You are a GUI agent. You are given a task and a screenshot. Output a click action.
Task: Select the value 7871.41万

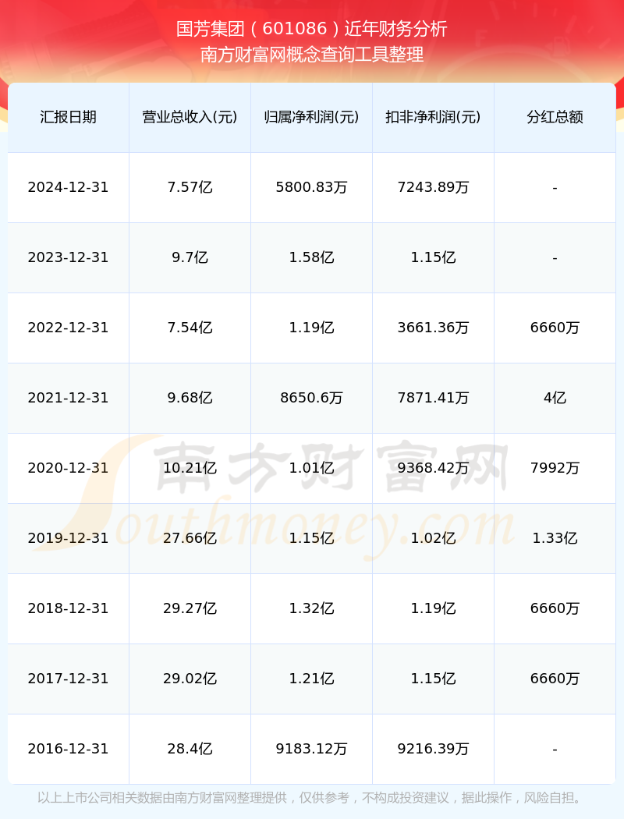[434, 398]
